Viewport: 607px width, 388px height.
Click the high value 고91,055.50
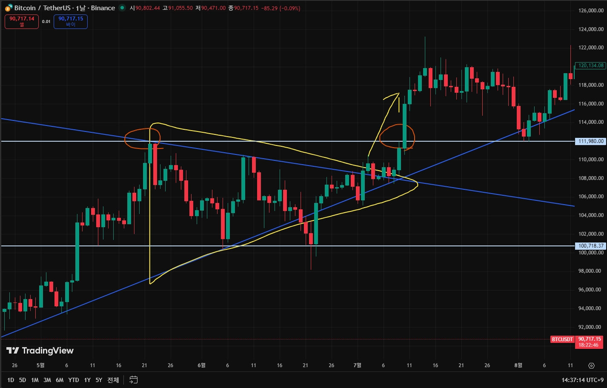point(178,8)
